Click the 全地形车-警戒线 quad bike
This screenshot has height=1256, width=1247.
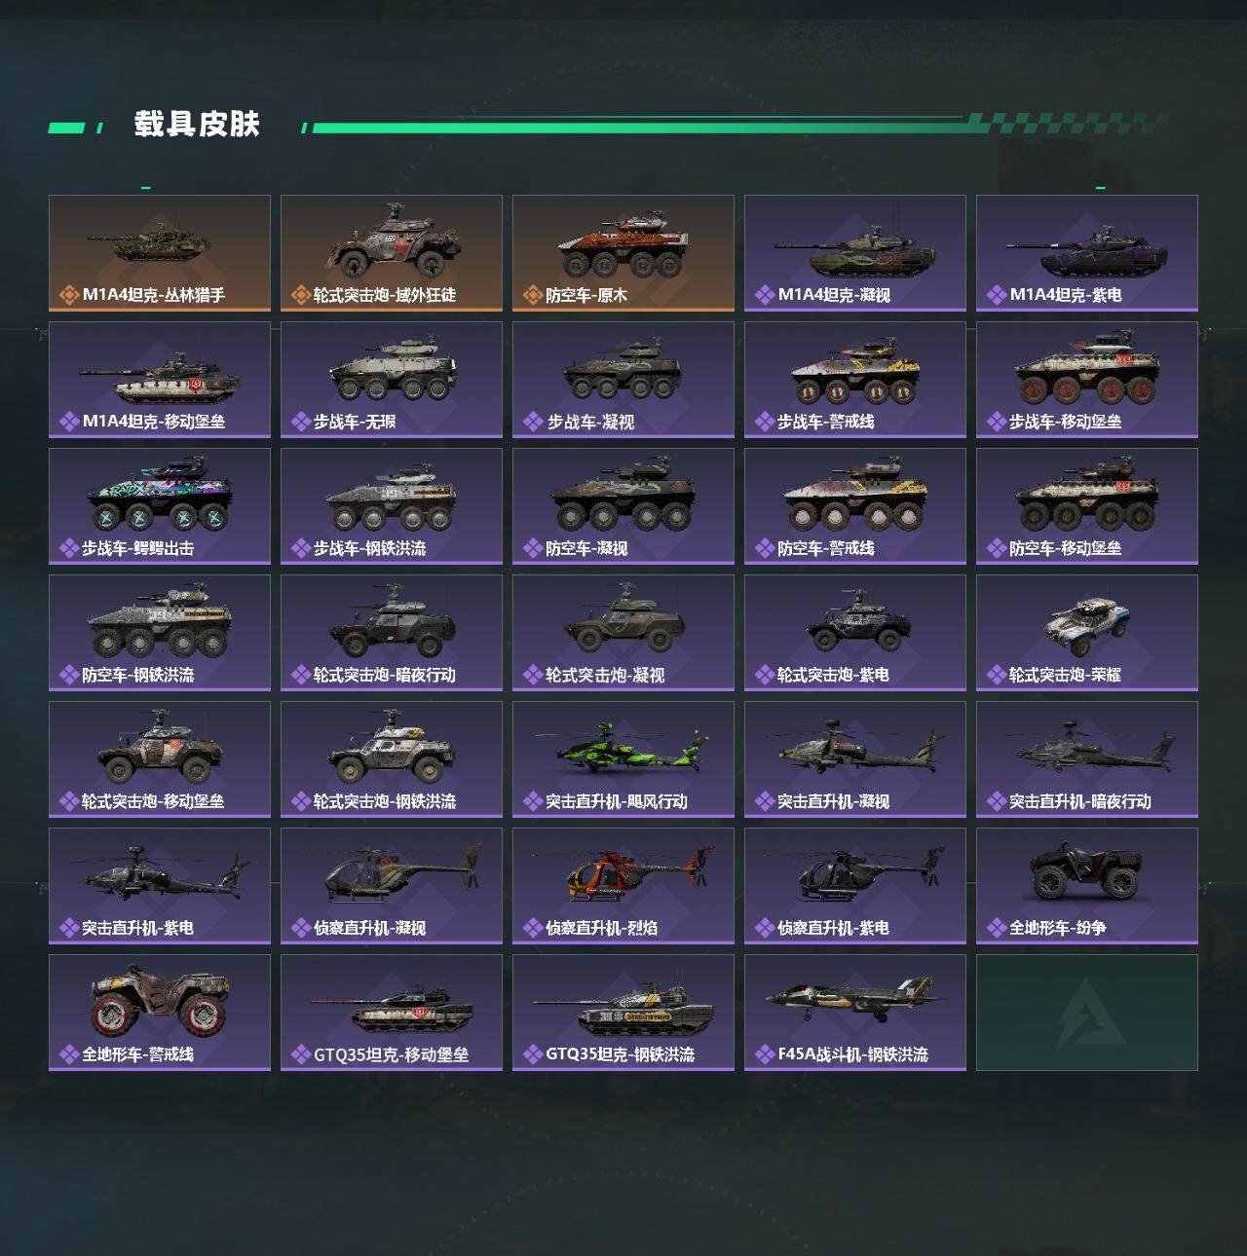(x=160, y=1013)
